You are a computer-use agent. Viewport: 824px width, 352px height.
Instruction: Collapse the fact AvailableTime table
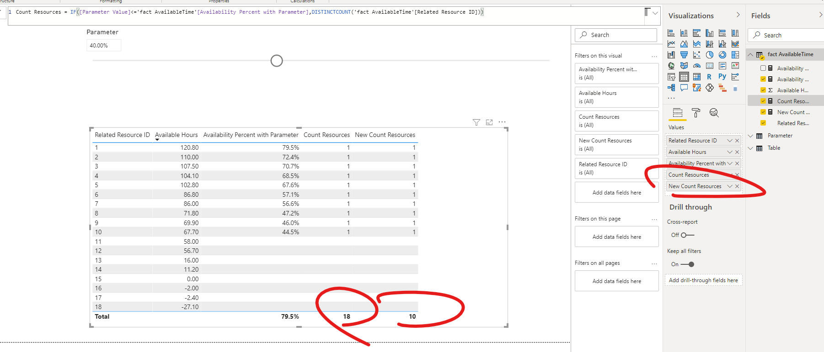coord(750,54)
